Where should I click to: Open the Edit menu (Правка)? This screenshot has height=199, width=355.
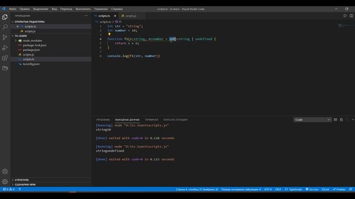click(24, 9)
